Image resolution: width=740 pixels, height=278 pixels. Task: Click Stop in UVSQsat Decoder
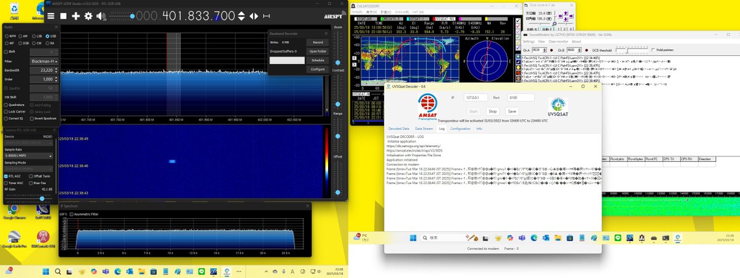(x=493, y=111)
